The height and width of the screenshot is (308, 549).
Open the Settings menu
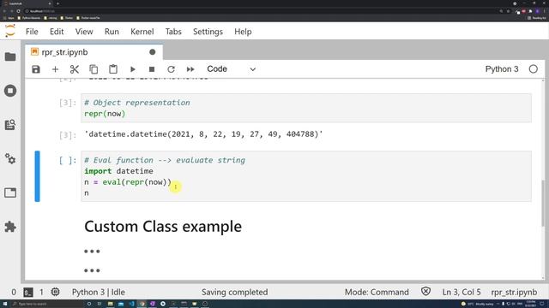click(x=208, y=32)
